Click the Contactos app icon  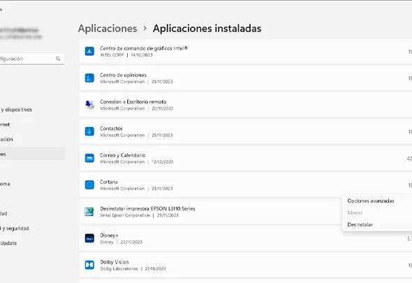click(89, 131)
